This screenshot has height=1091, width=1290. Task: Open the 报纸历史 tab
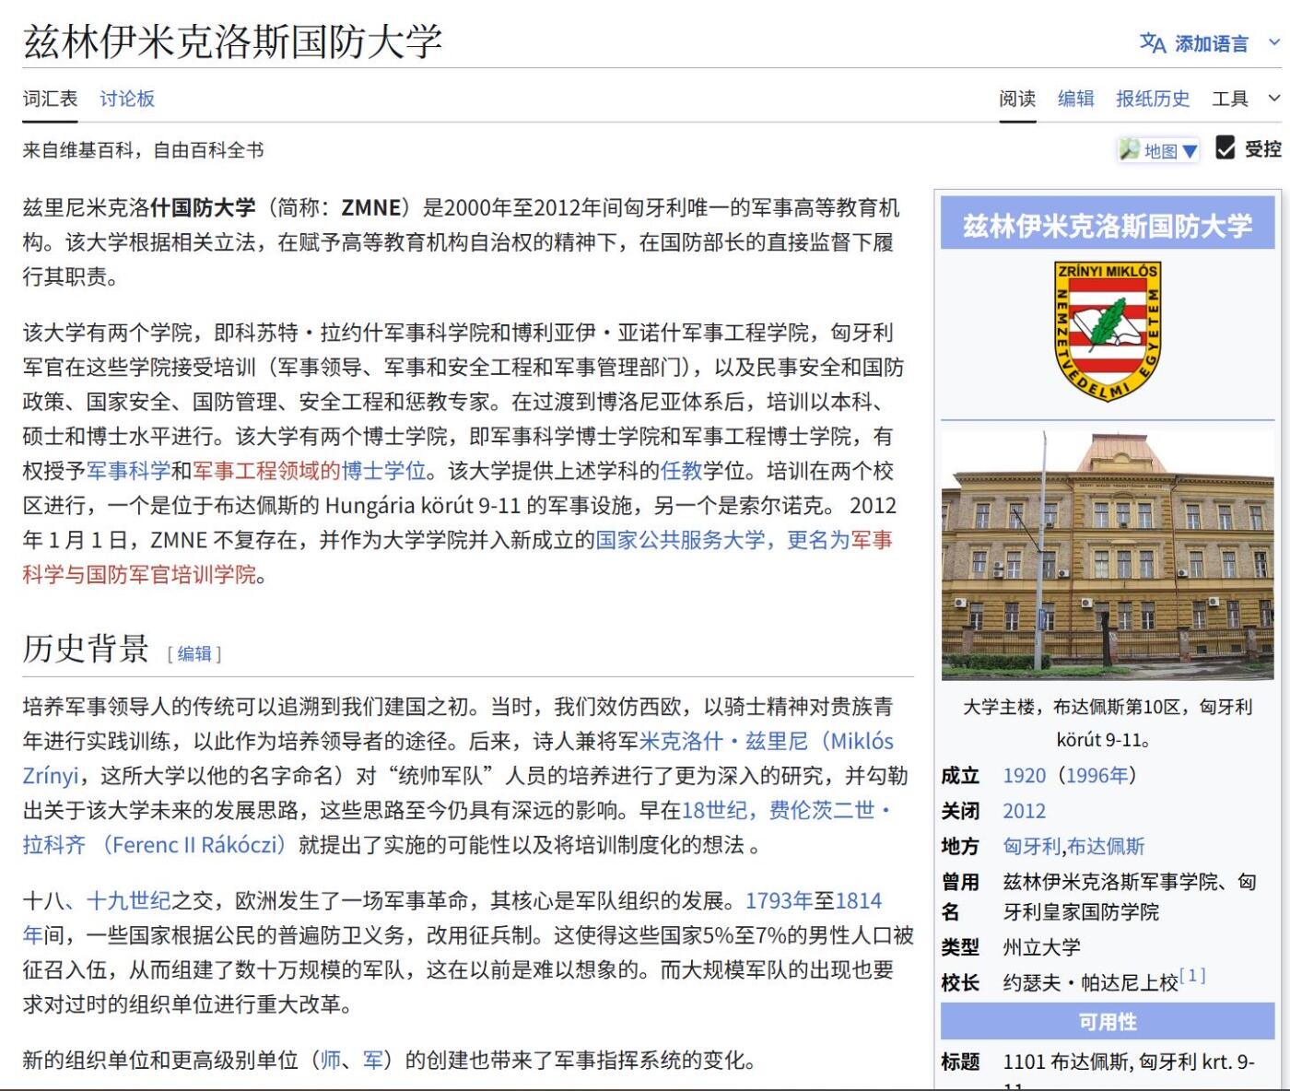point(1152,99)
